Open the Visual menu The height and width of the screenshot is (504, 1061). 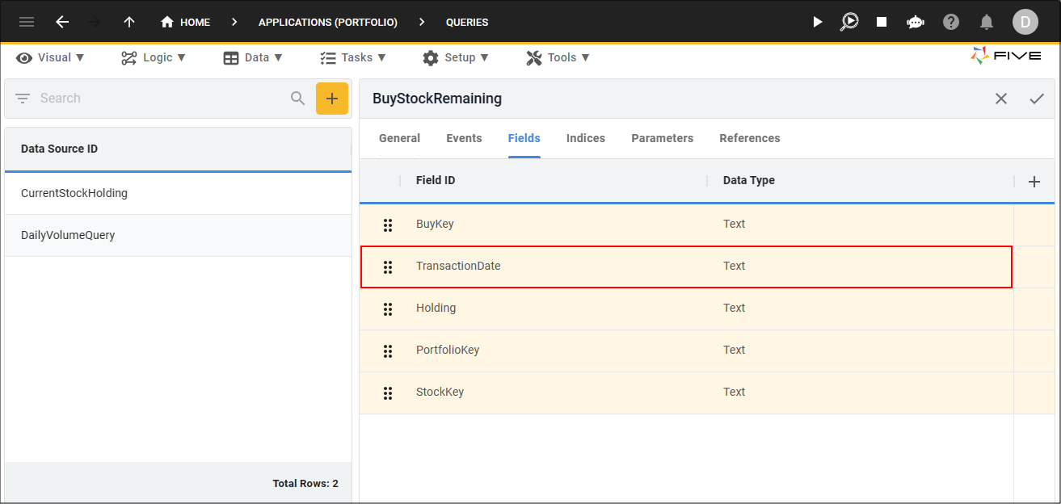[50, 57]
